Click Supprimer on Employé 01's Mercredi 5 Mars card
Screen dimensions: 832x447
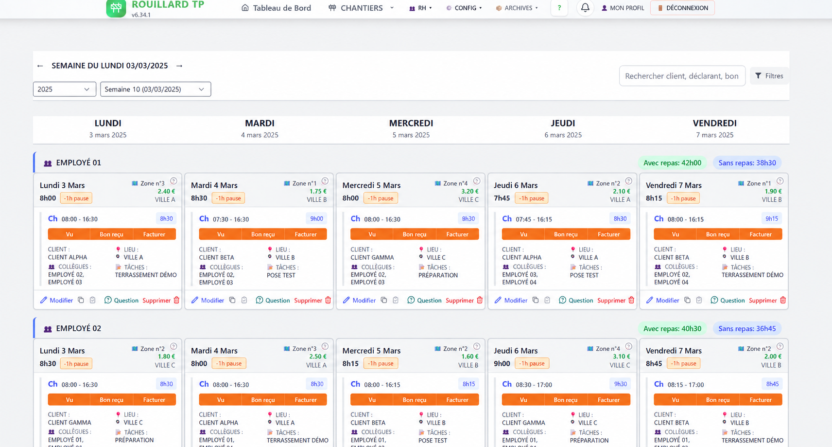tap(464, 300)
